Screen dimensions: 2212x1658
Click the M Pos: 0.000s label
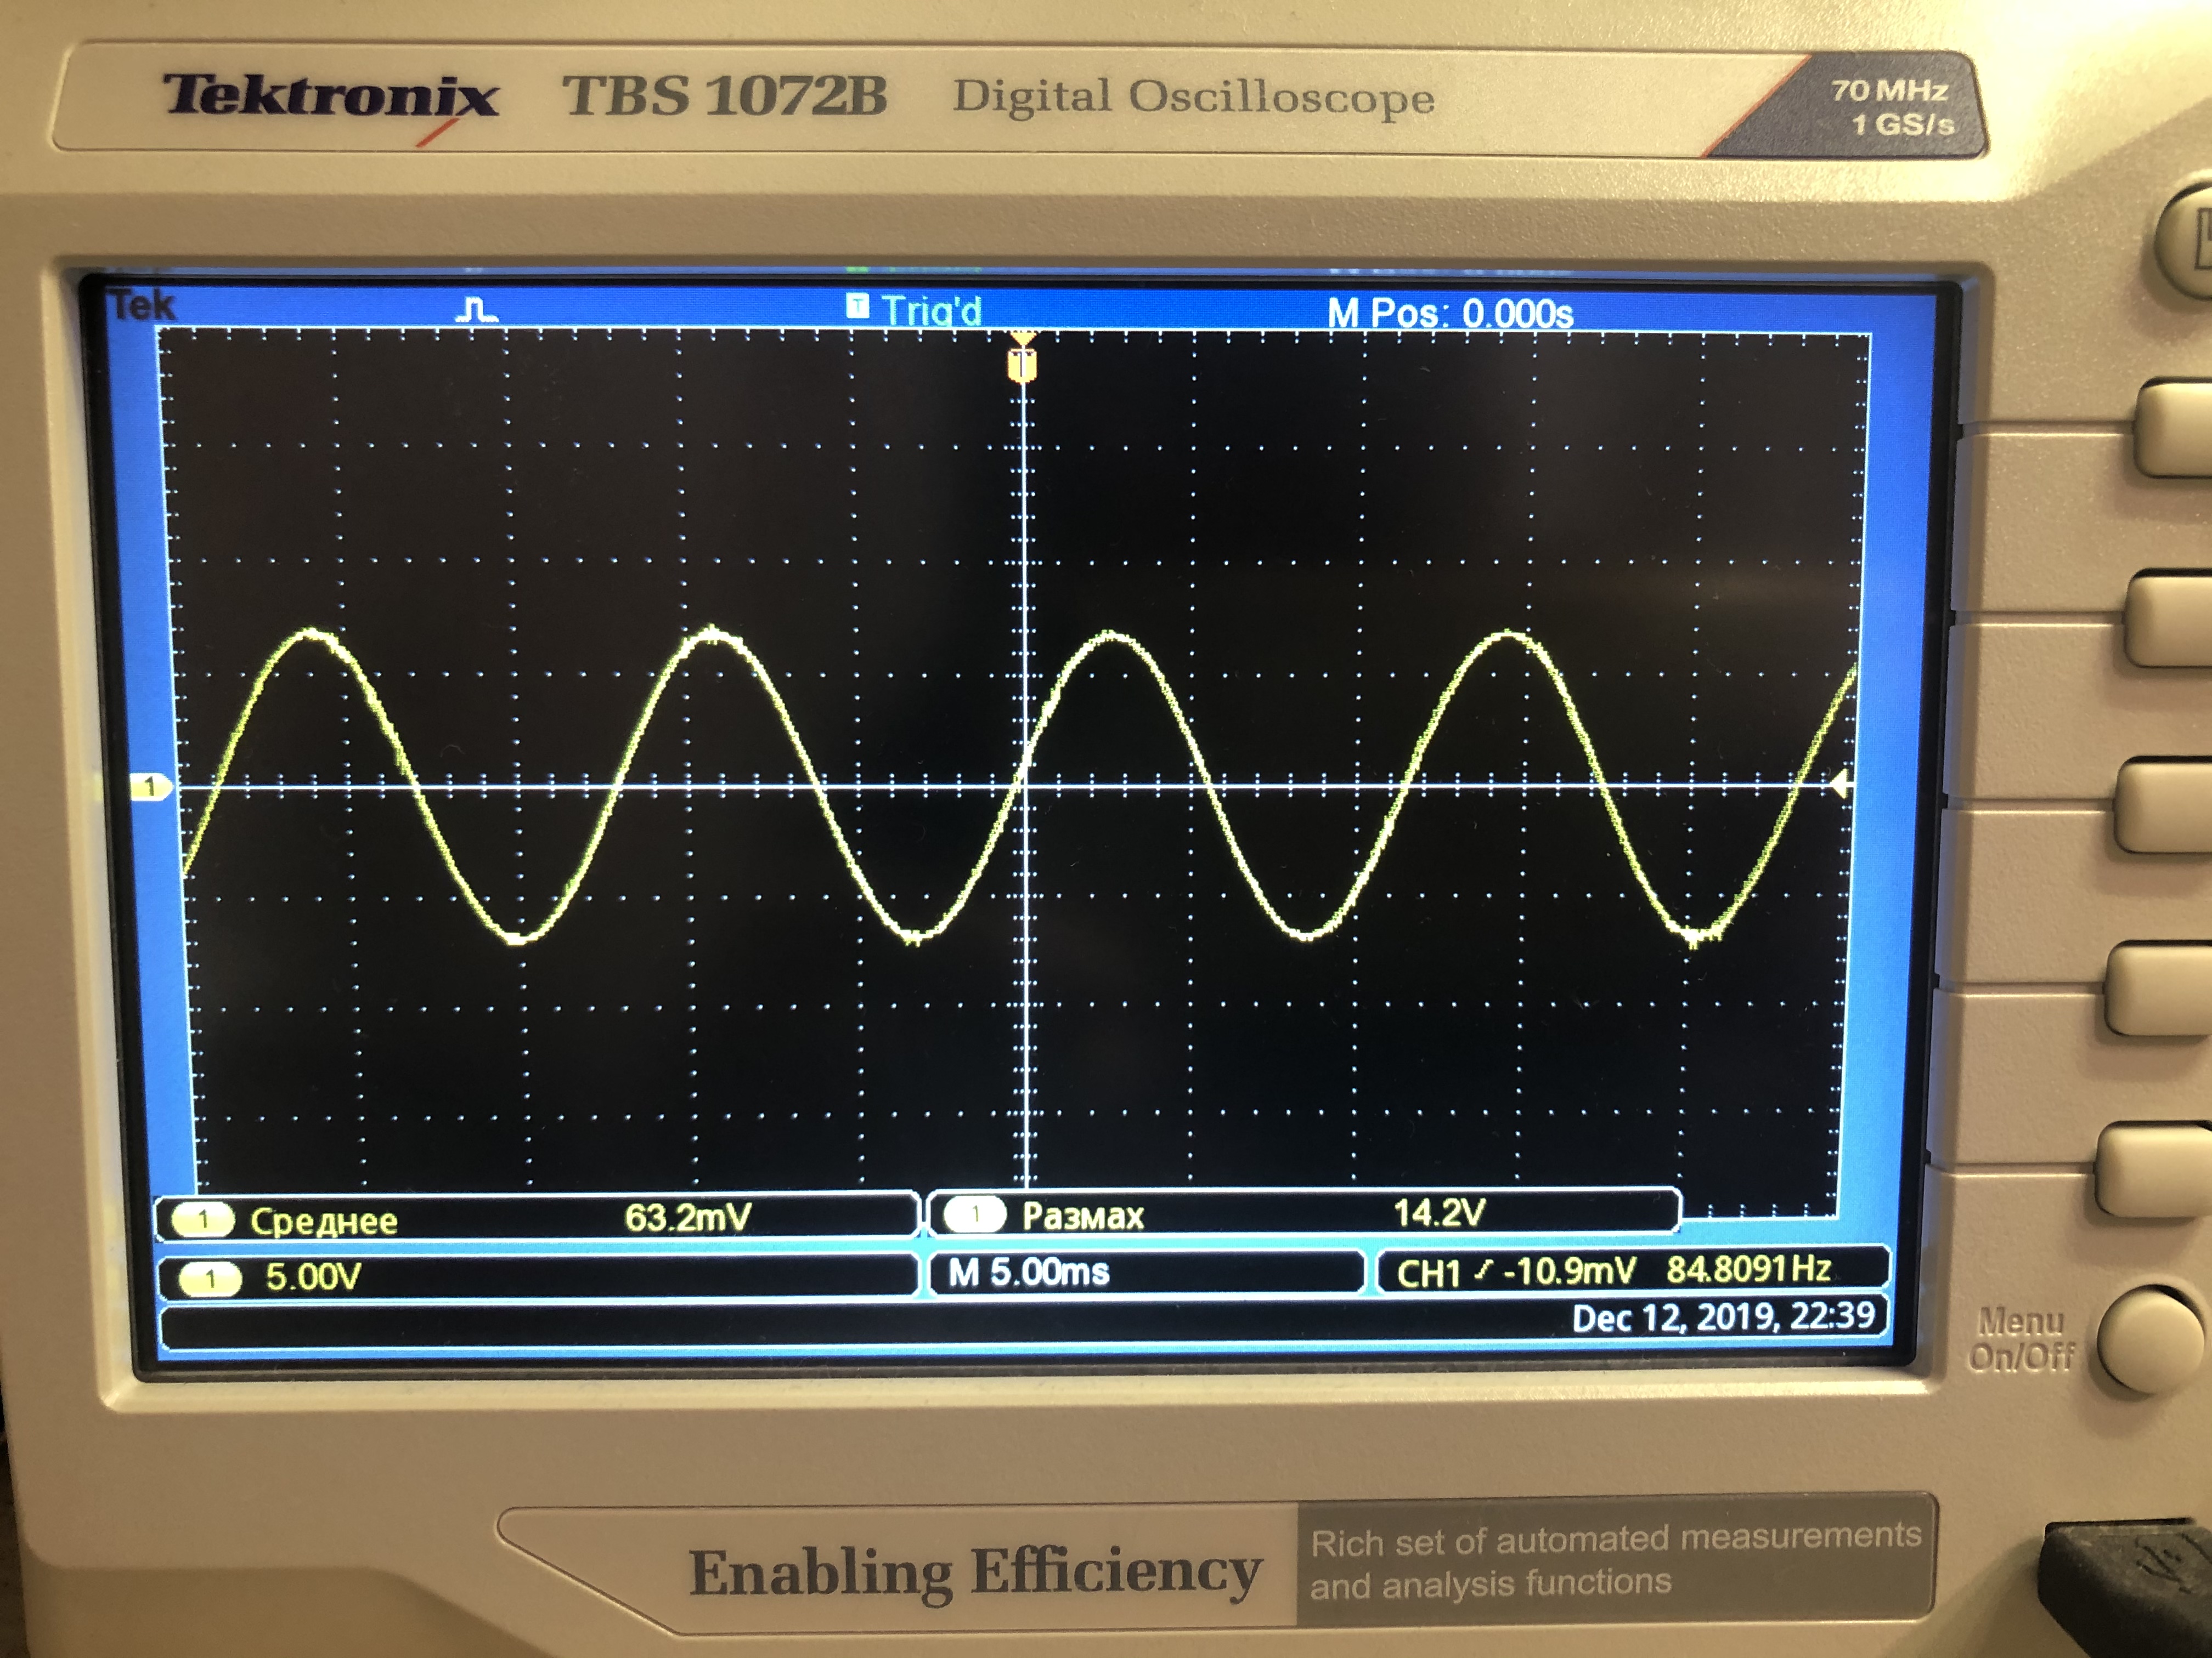(x=1449, y=314)
